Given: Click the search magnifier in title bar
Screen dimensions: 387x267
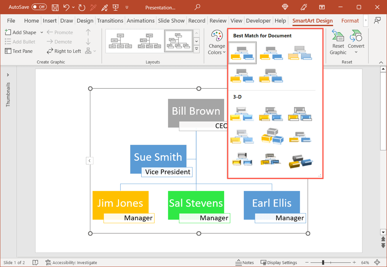Looking at the screenshot, I should (197, 7).
